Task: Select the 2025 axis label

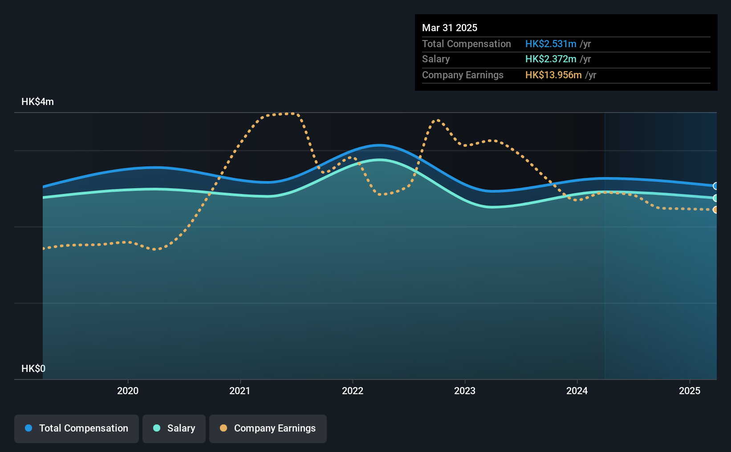Action: (x=690, y=391)
